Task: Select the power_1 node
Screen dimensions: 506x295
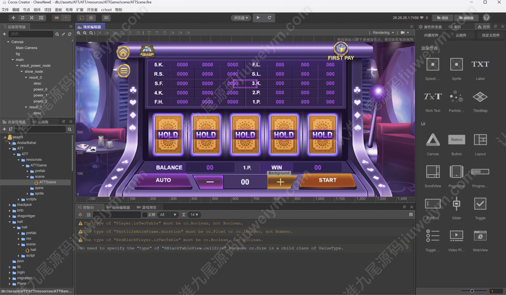Action: click(x=40, y=95)
